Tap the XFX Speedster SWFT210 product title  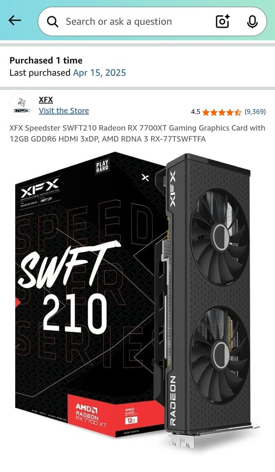point(137,133)
